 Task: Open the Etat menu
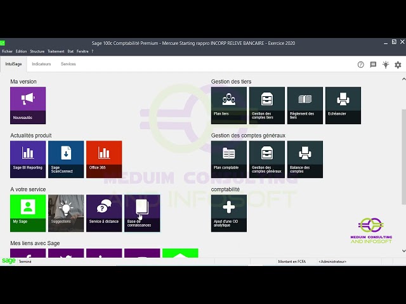click(70, 51)
